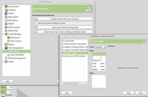The width and height of the screenshot is (148, 97).
Task: Select the Wheel axis row
Action: point(99,70)
